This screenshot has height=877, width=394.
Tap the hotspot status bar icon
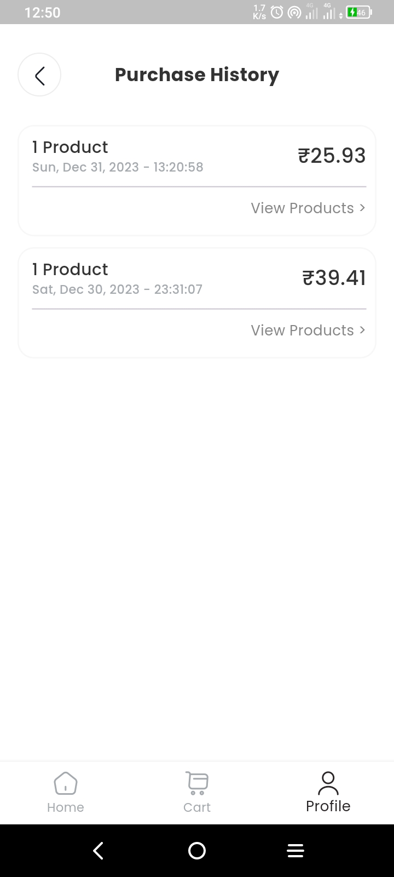click(x=294, y=12)
